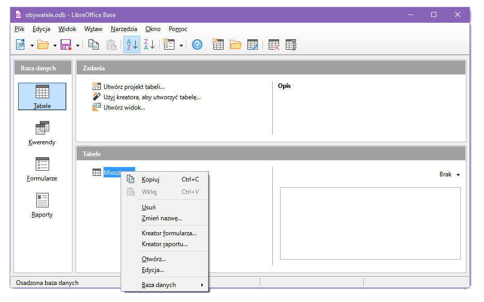Click the Delete table toolbar icon

[x=274, y=45]
